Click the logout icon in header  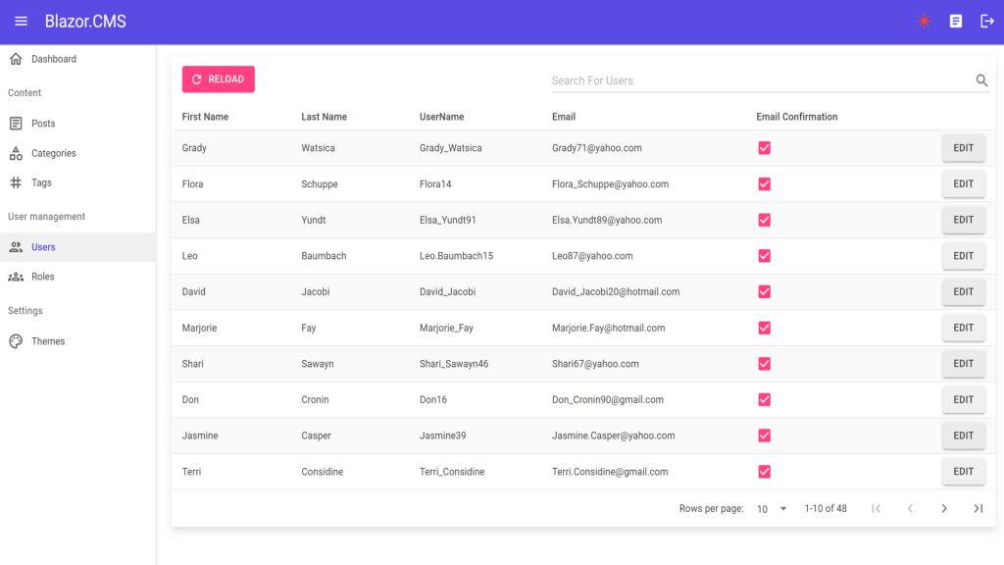(x=987, y=22)
